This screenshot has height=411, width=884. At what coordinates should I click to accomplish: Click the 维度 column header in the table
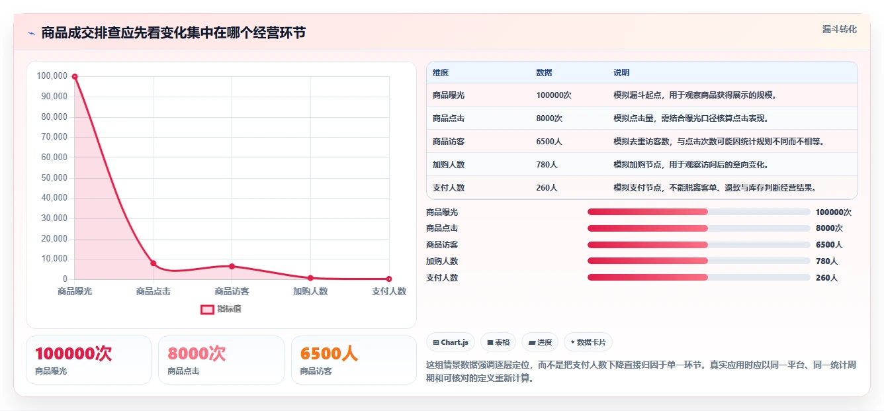tap(441, 73)
